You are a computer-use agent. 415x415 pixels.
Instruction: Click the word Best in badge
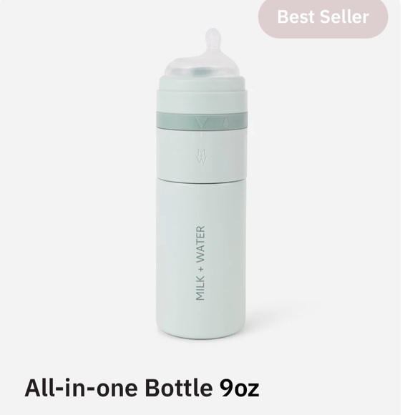coord(296,17)
